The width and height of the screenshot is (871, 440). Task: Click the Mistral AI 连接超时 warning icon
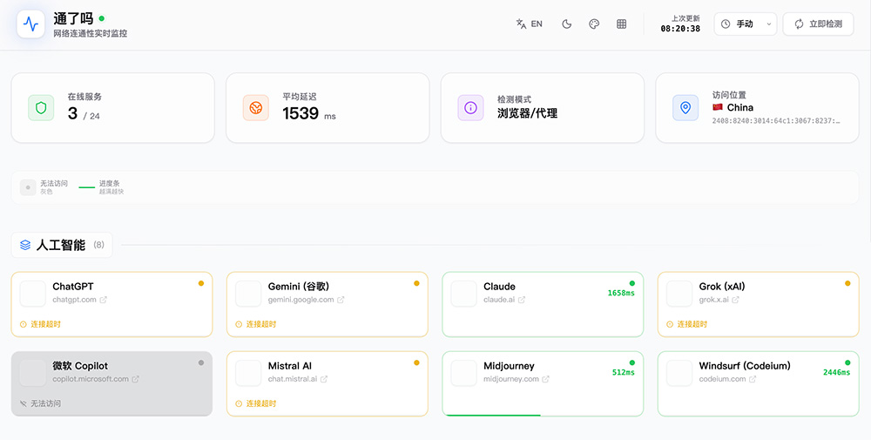(x=239, y=404)
